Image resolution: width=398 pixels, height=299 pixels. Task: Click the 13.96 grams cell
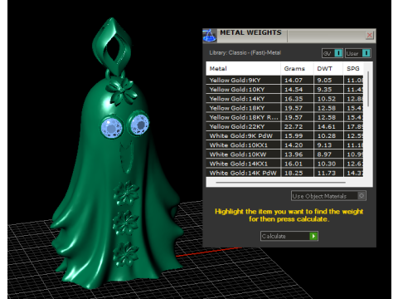pyautogui.click(x=297, y=154)
